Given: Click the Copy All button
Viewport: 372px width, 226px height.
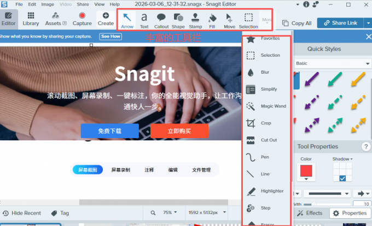Looking at the screenshot, I should pos(297,23).
